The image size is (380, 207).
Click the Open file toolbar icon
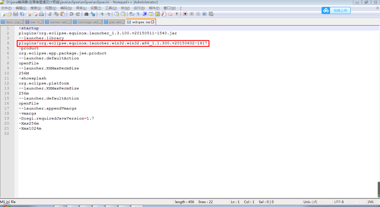click(9, 14)
